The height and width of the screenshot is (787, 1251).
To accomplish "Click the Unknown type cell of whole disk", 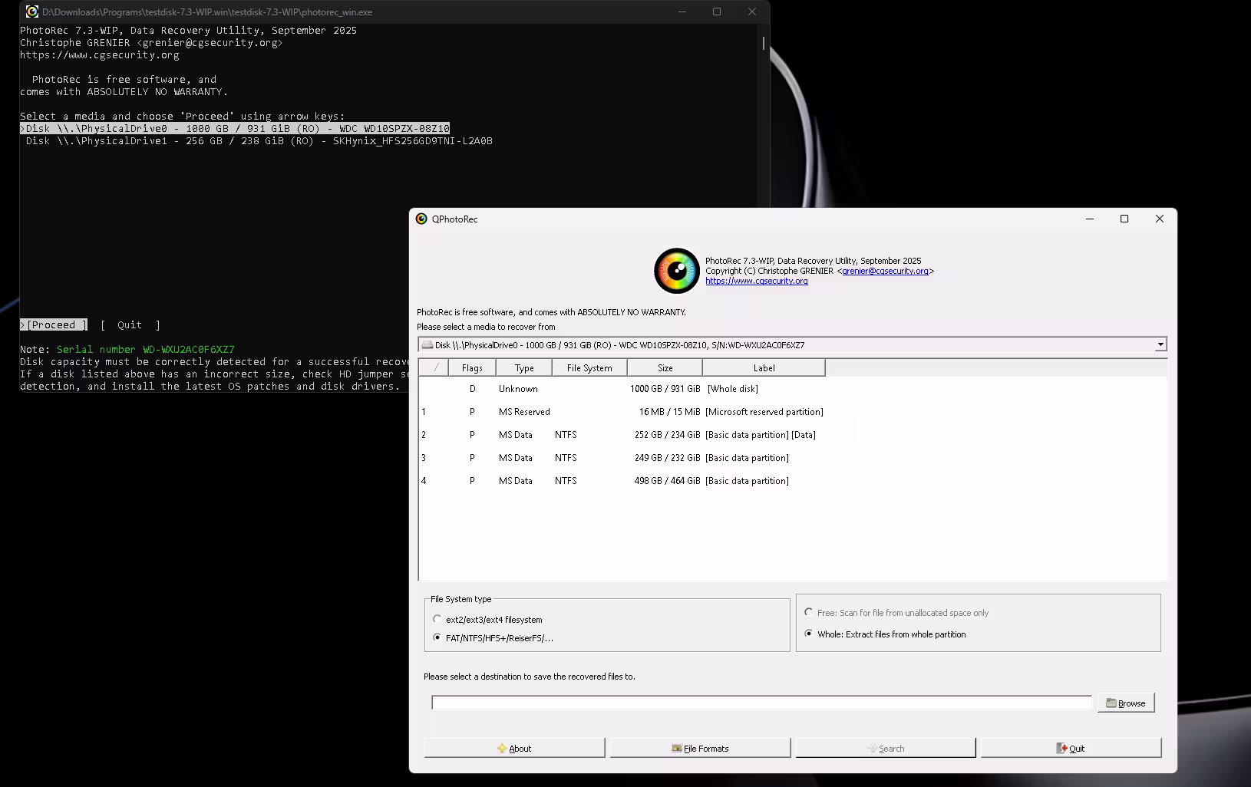I will click(x=518, y=389).
